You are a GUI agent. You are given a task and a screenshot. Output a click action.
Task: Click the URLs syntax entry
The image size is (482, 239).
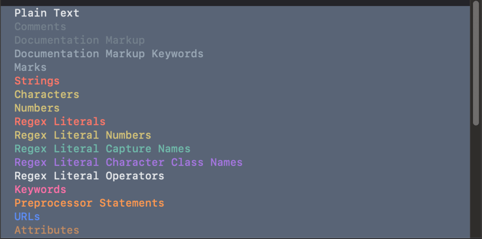tap(27, 217)
